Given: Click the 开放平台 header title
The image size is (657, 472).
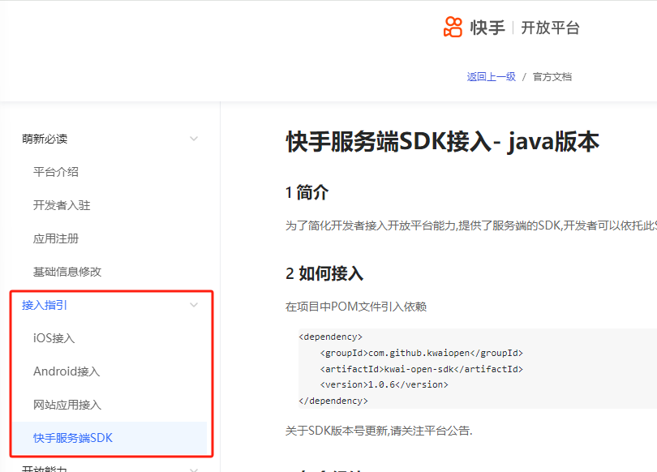Looking at the screenshot, I should pos(550,28).
